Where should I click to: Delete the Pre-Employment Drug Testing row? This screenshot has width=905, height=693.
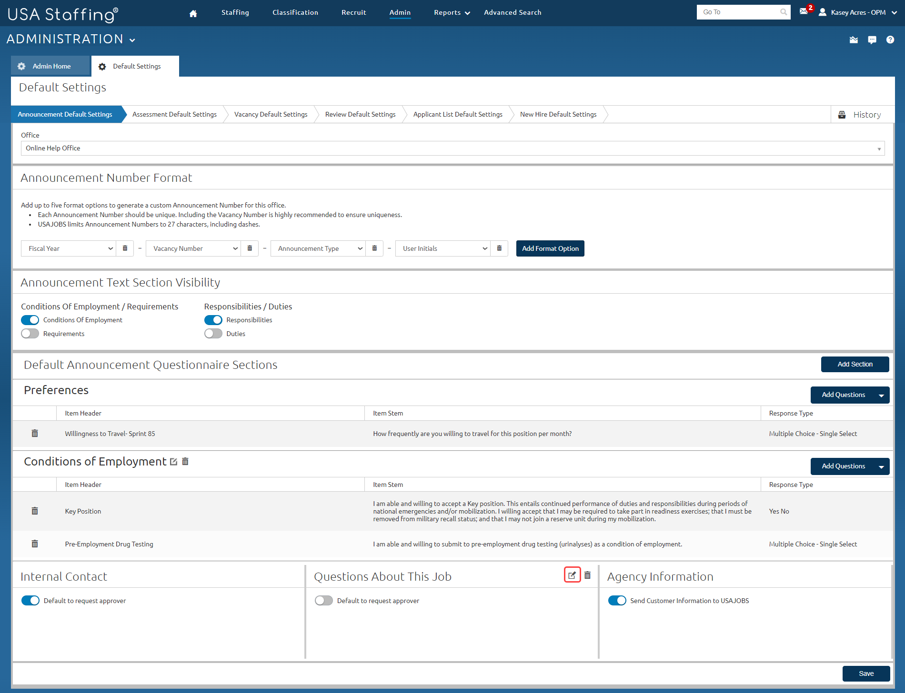point(35,544)
